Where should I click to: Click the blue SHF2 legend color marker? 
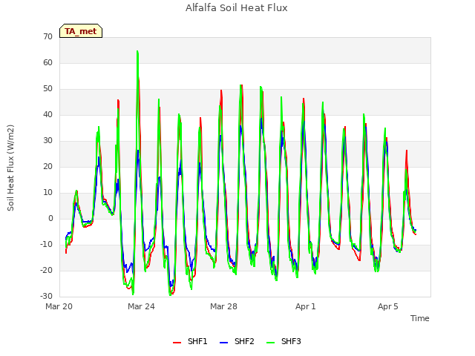point(223,343)
